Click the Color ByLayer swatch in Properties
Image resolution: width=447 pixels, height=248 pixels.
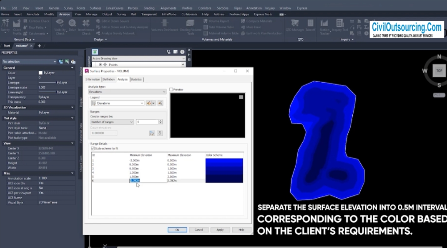pos(40,73)
